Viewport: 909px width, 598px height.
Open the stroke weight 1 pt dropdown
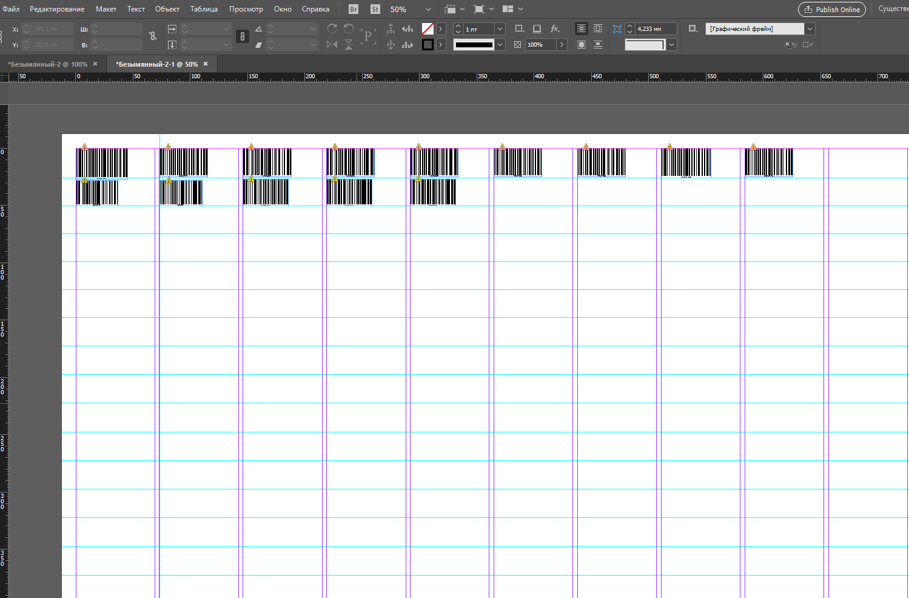coord(500,29)
